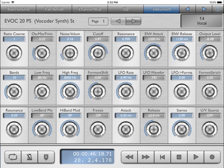Viewport: 224px width, 168px height.
Task: Click the HiBand Mod BP value field
Action: [x=70, y=115]
